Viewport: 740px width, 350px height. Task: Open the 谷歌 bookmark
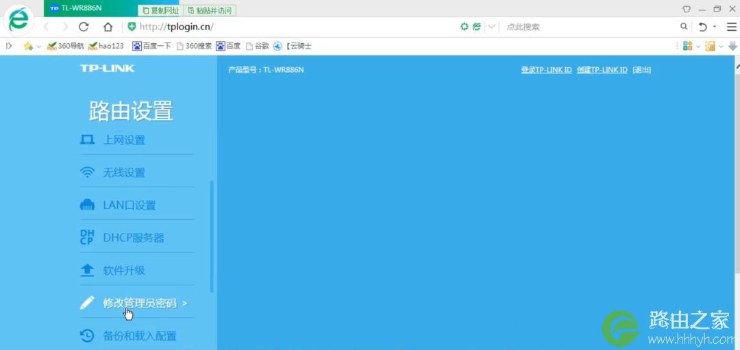click(257, 46)
